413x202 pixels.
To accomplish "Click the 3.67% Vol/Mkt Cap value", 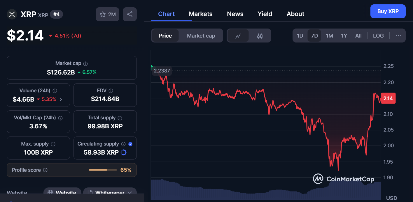I will [x=38, y=126].
